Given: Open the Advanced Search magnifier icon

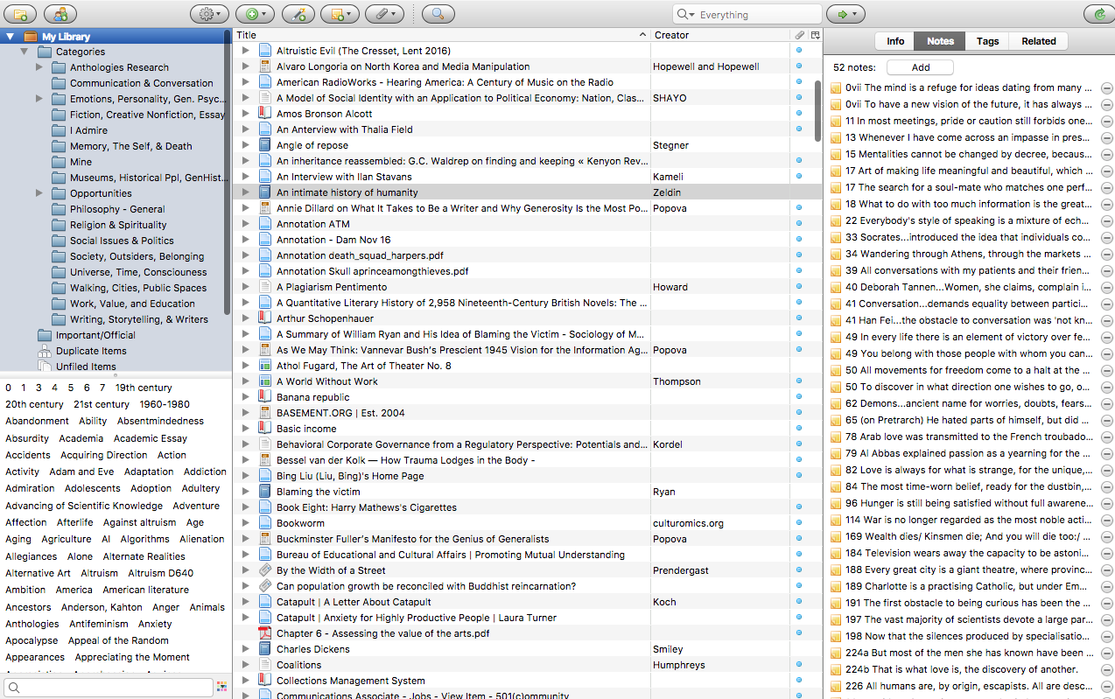Looking at the screenshot, I should pyautogui.click(x=438, y=14).
